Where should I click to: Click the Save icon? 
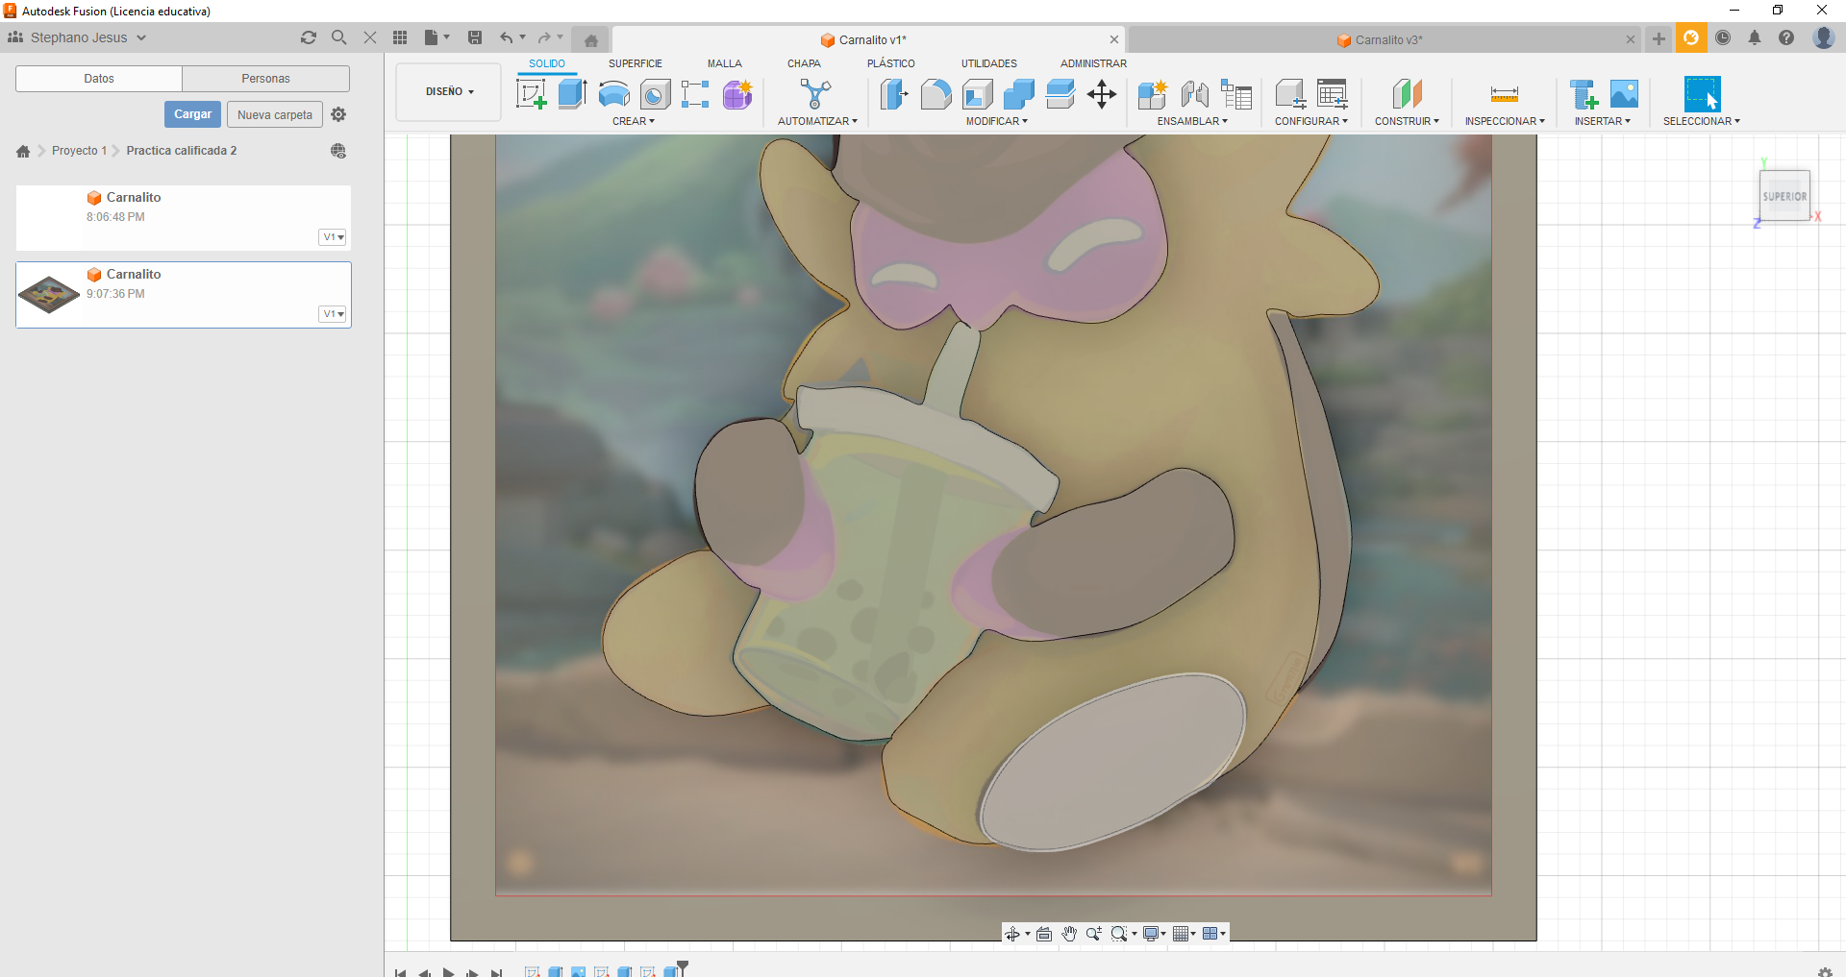(475, 37)
